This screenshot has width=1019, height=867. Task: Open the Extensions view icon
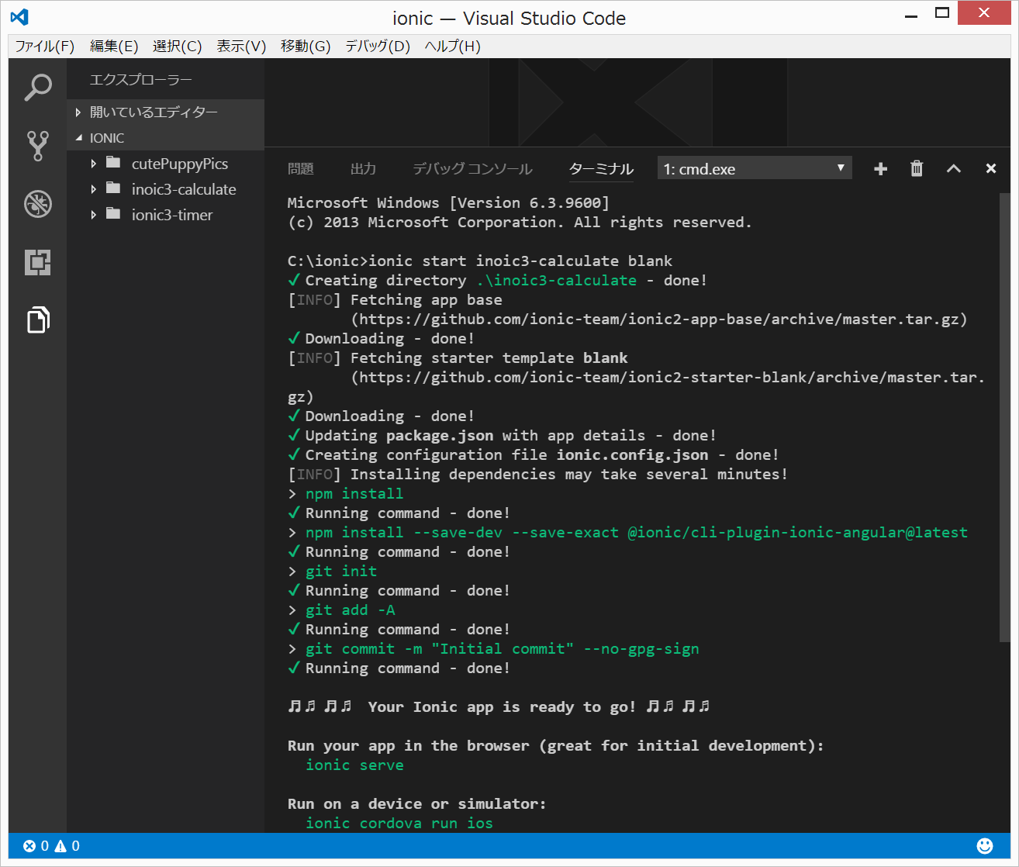pos(37,263)
